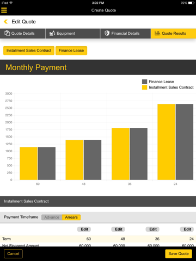The width and height of the screenshot is (196, 261).
Task: Cancel the quote editing
Action: click(x=13, y=253)
